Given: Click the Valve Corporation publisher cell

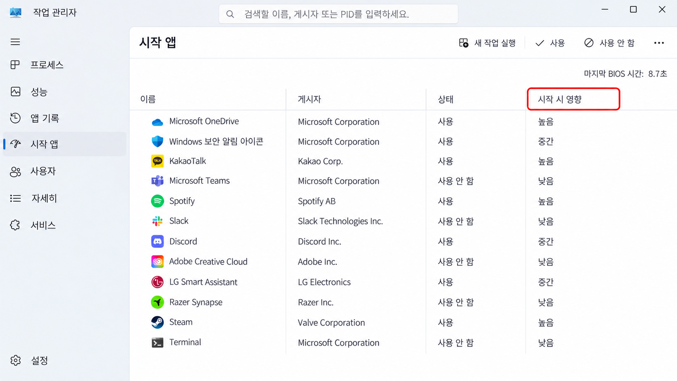Looking at the screenshot, I should point(331,323).
